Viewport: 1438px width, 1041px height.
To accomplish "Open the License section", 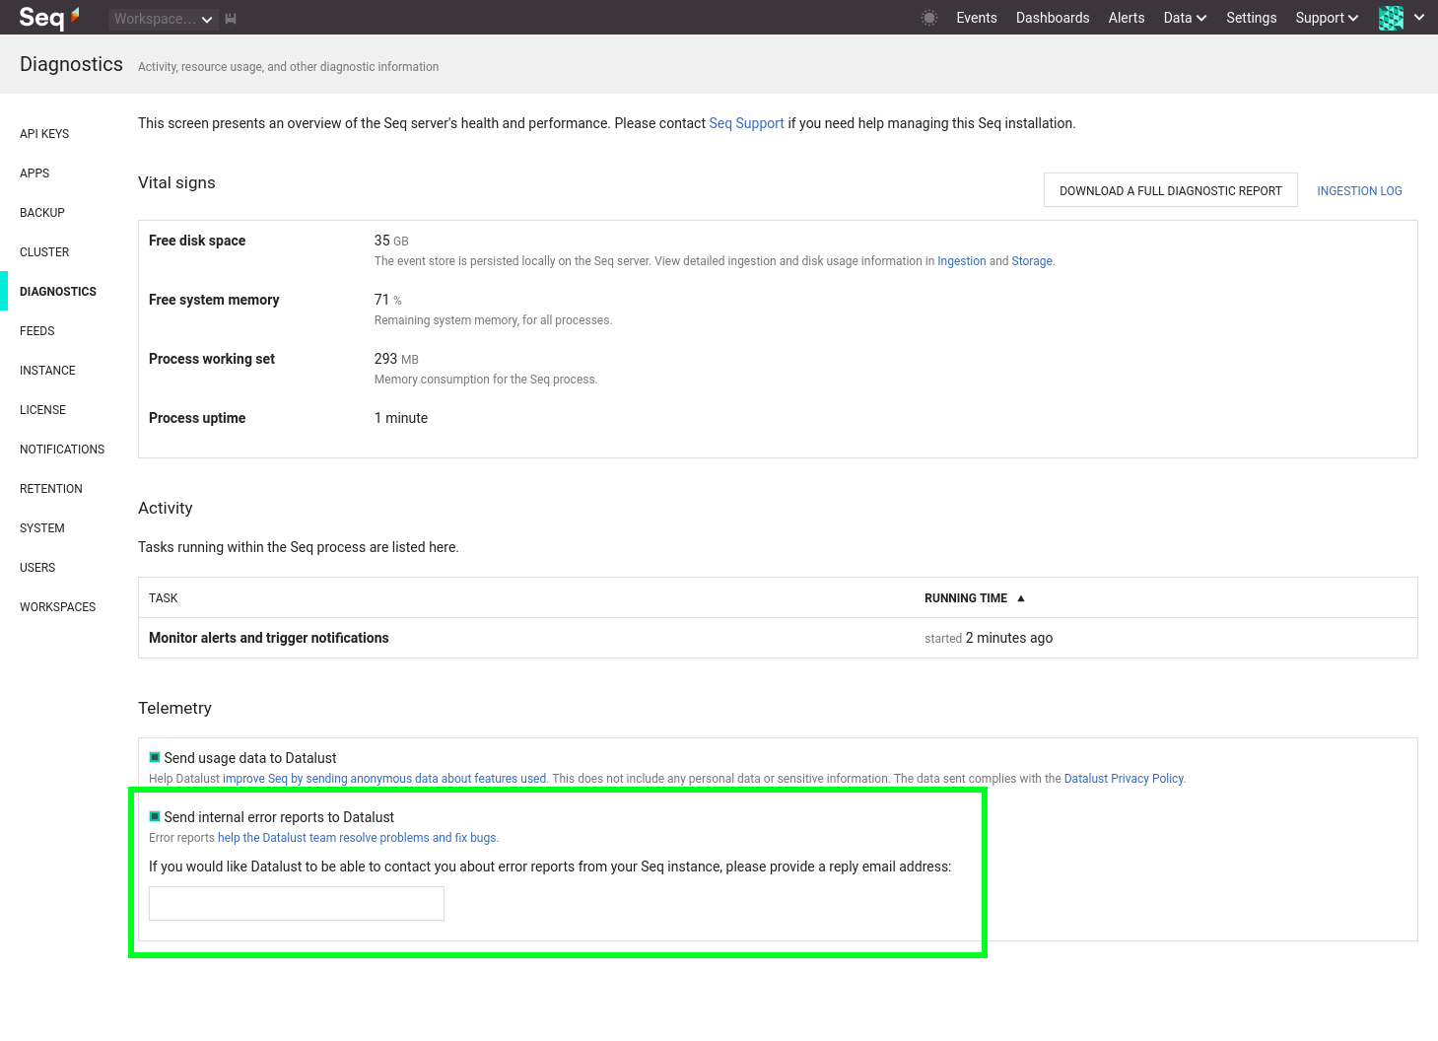I will [x=42, y=410].
